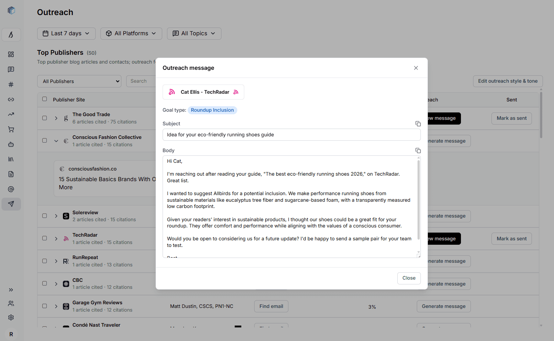Image resolution: width=554 pixels, height=341 pixels.
Task: Select the comments icon in the sidebar
Action: 11,69
